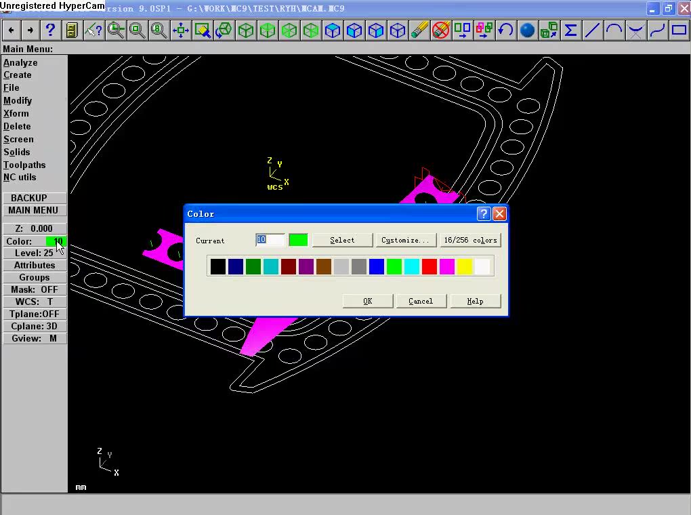691x515 pixels.
Task: Click the two-squares translate arrow icon
Action: pos(463,30)
